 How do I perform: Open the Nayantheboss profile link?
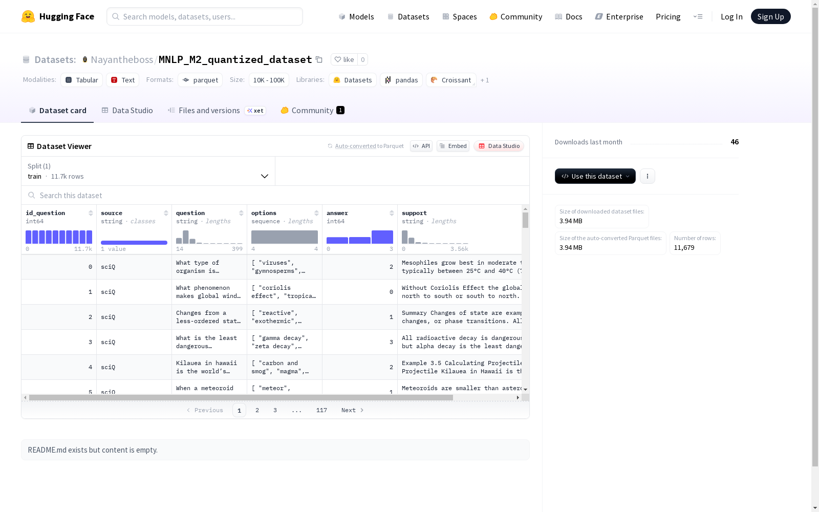[x=122, y=59]
